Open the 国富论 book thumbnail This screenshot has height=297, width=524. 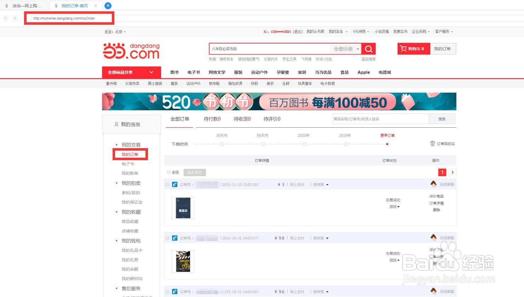183,208
